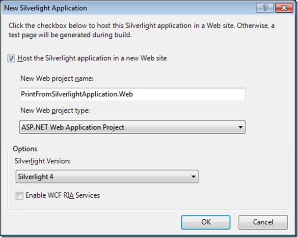Click the New Silverlight Application title bar
The image size is (298, 238).
[x=123, y=8]
